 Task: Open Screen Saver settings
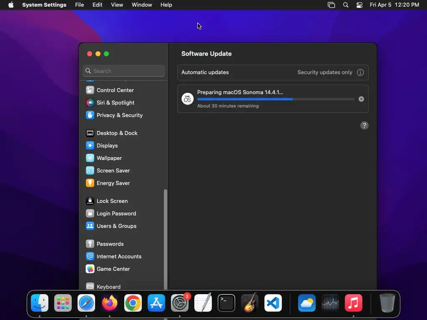tap(108, 170)
